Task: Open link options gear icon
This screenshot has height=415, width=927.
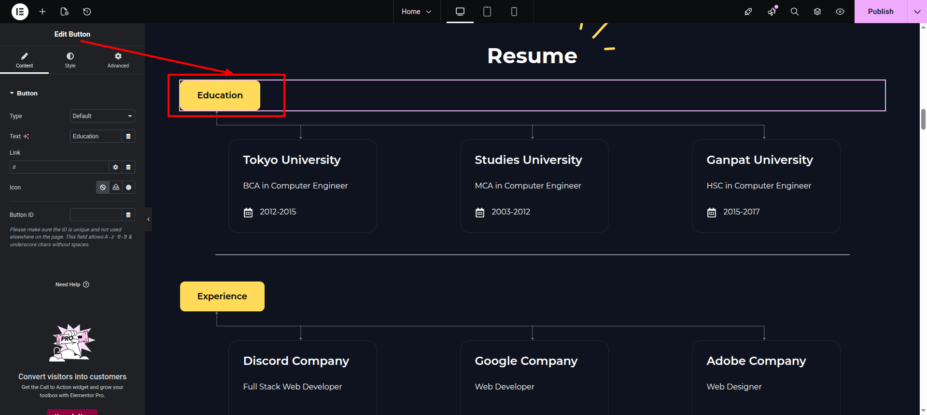Action: click(115, 167)
